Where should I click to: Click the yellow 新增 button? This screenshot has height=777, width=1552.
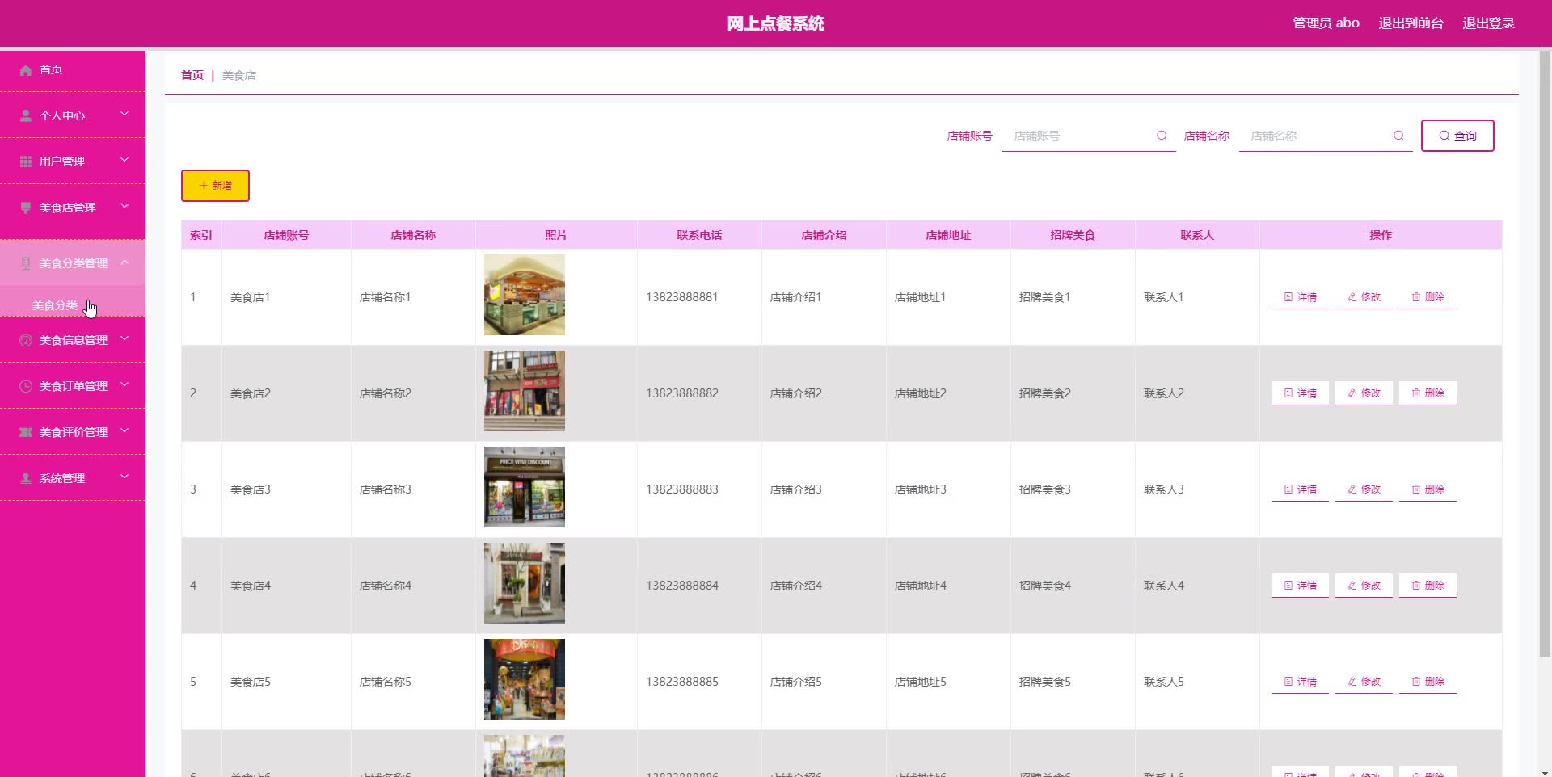click(215, 186)
